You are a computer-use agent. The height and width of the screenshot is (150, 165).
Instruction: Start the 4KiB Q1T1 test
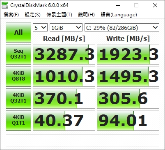point(18,121)
